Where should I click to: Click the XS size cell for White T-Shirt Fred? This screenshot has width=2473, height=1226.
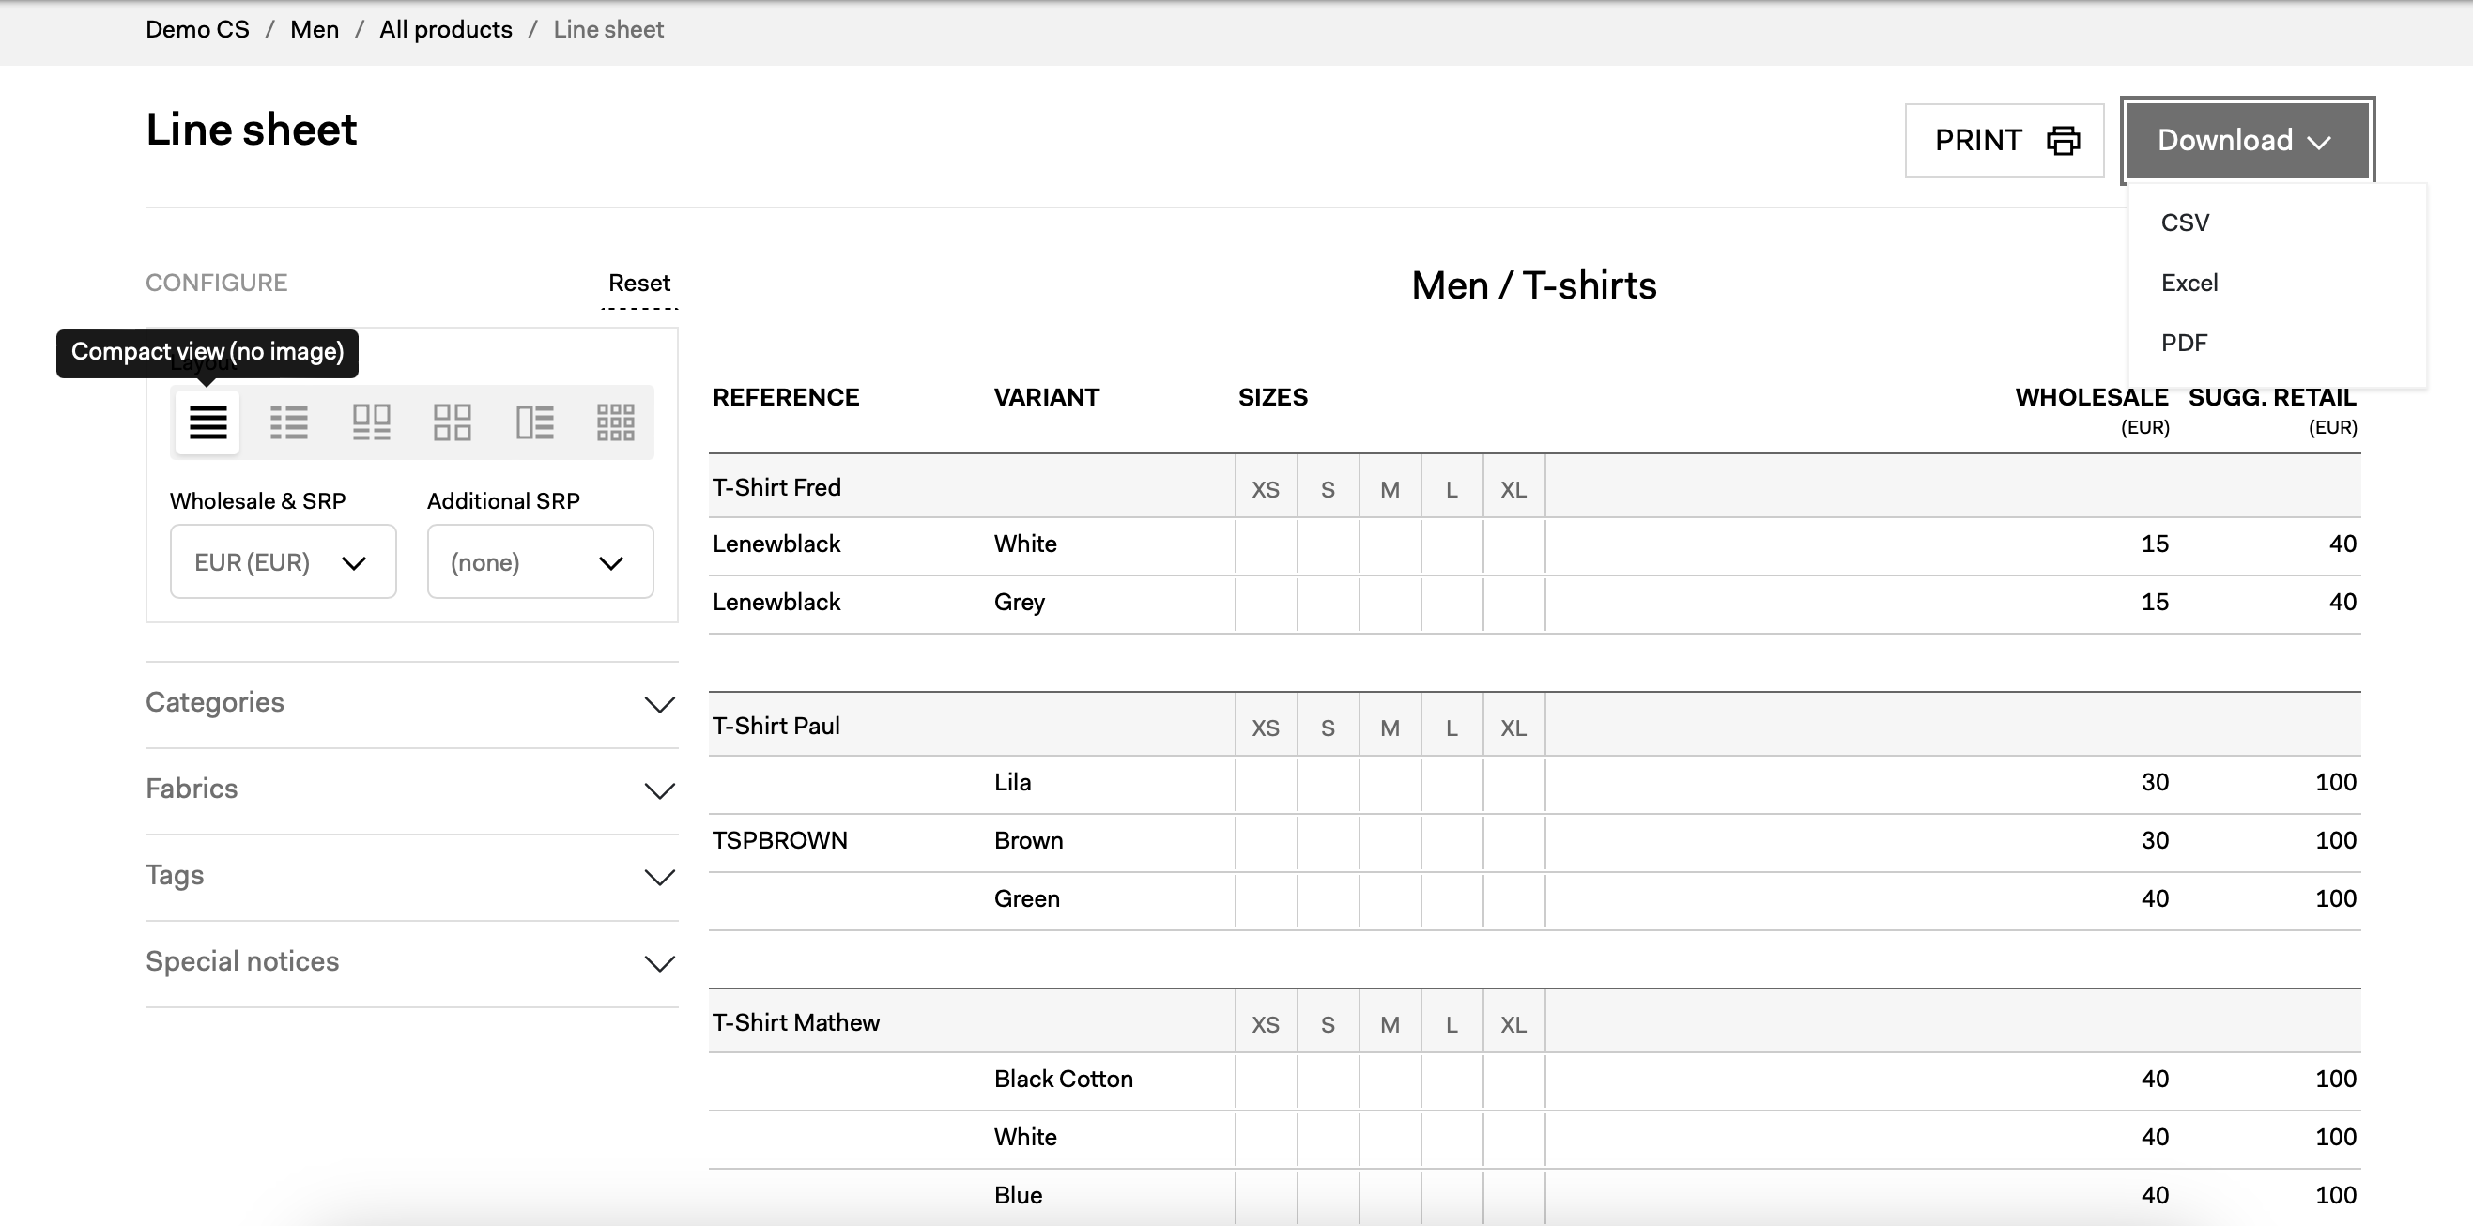click(1266, 544)
